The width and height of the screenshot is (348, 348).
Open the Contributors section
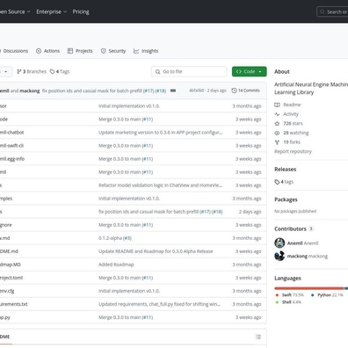(290, 228)
